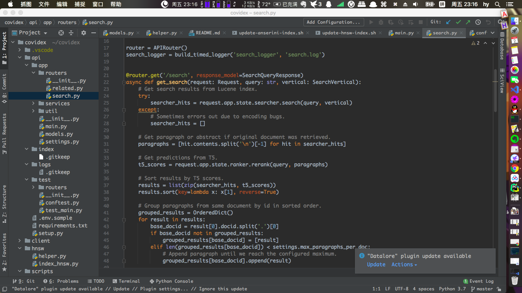Image resolution: width=522 pixels, height=293 pixels.
Task: Switch to the README.md tab
Action: coord(208,33)
